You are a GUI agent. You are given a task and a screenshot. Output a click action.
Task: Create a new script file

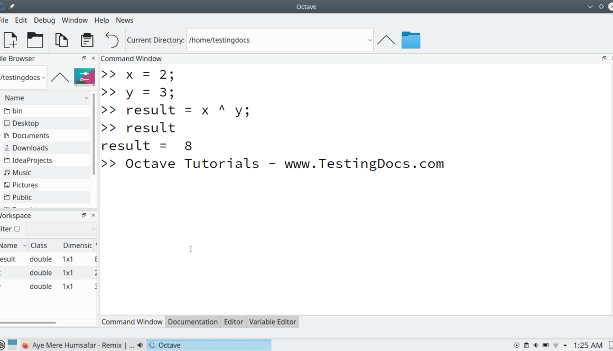(x=11, y=40)
